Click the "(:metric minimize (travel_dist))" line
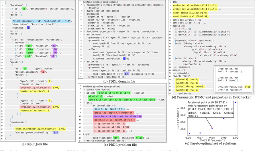 click(x=105, y=141)
